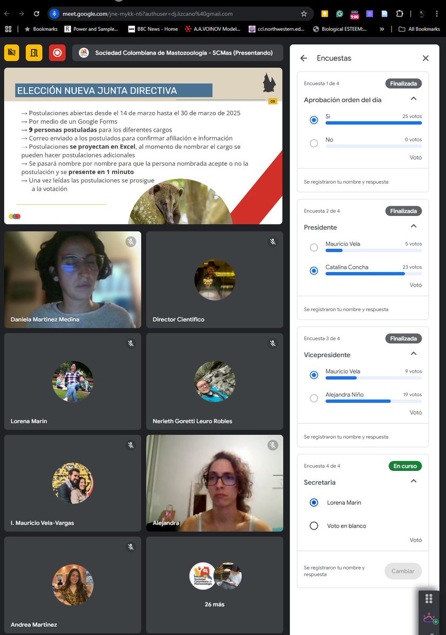Click the Sociedad Colombiana de Mastozoología presenting label
Screen dimensions: 446x635
point(177,53)
